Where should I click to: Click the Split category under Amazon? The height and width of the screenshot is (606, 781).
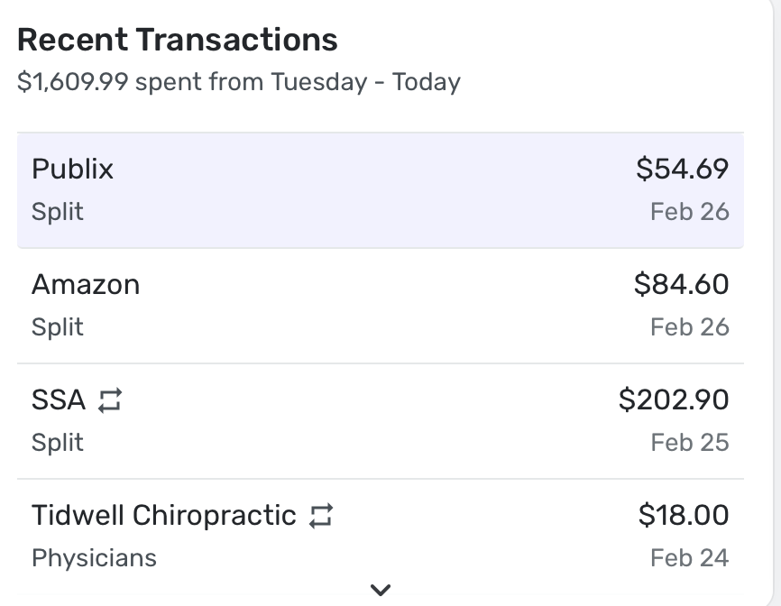coord(57,327)
